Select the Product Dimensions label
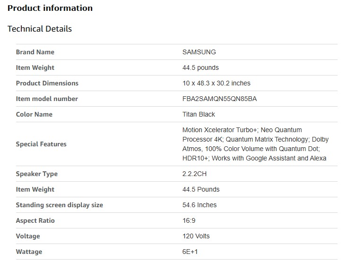Viewport: 348px width, 261px height. [x=47, y=83]
